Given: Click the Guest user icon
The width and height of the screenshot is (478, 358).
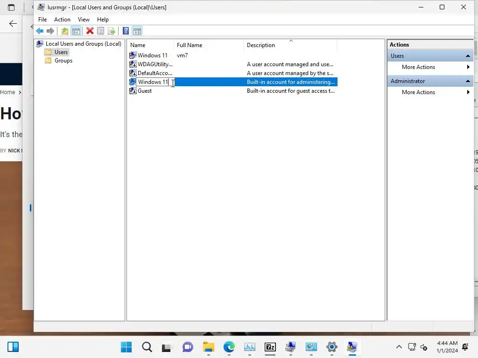Looking at the screenshot, I should pos(133,91).
